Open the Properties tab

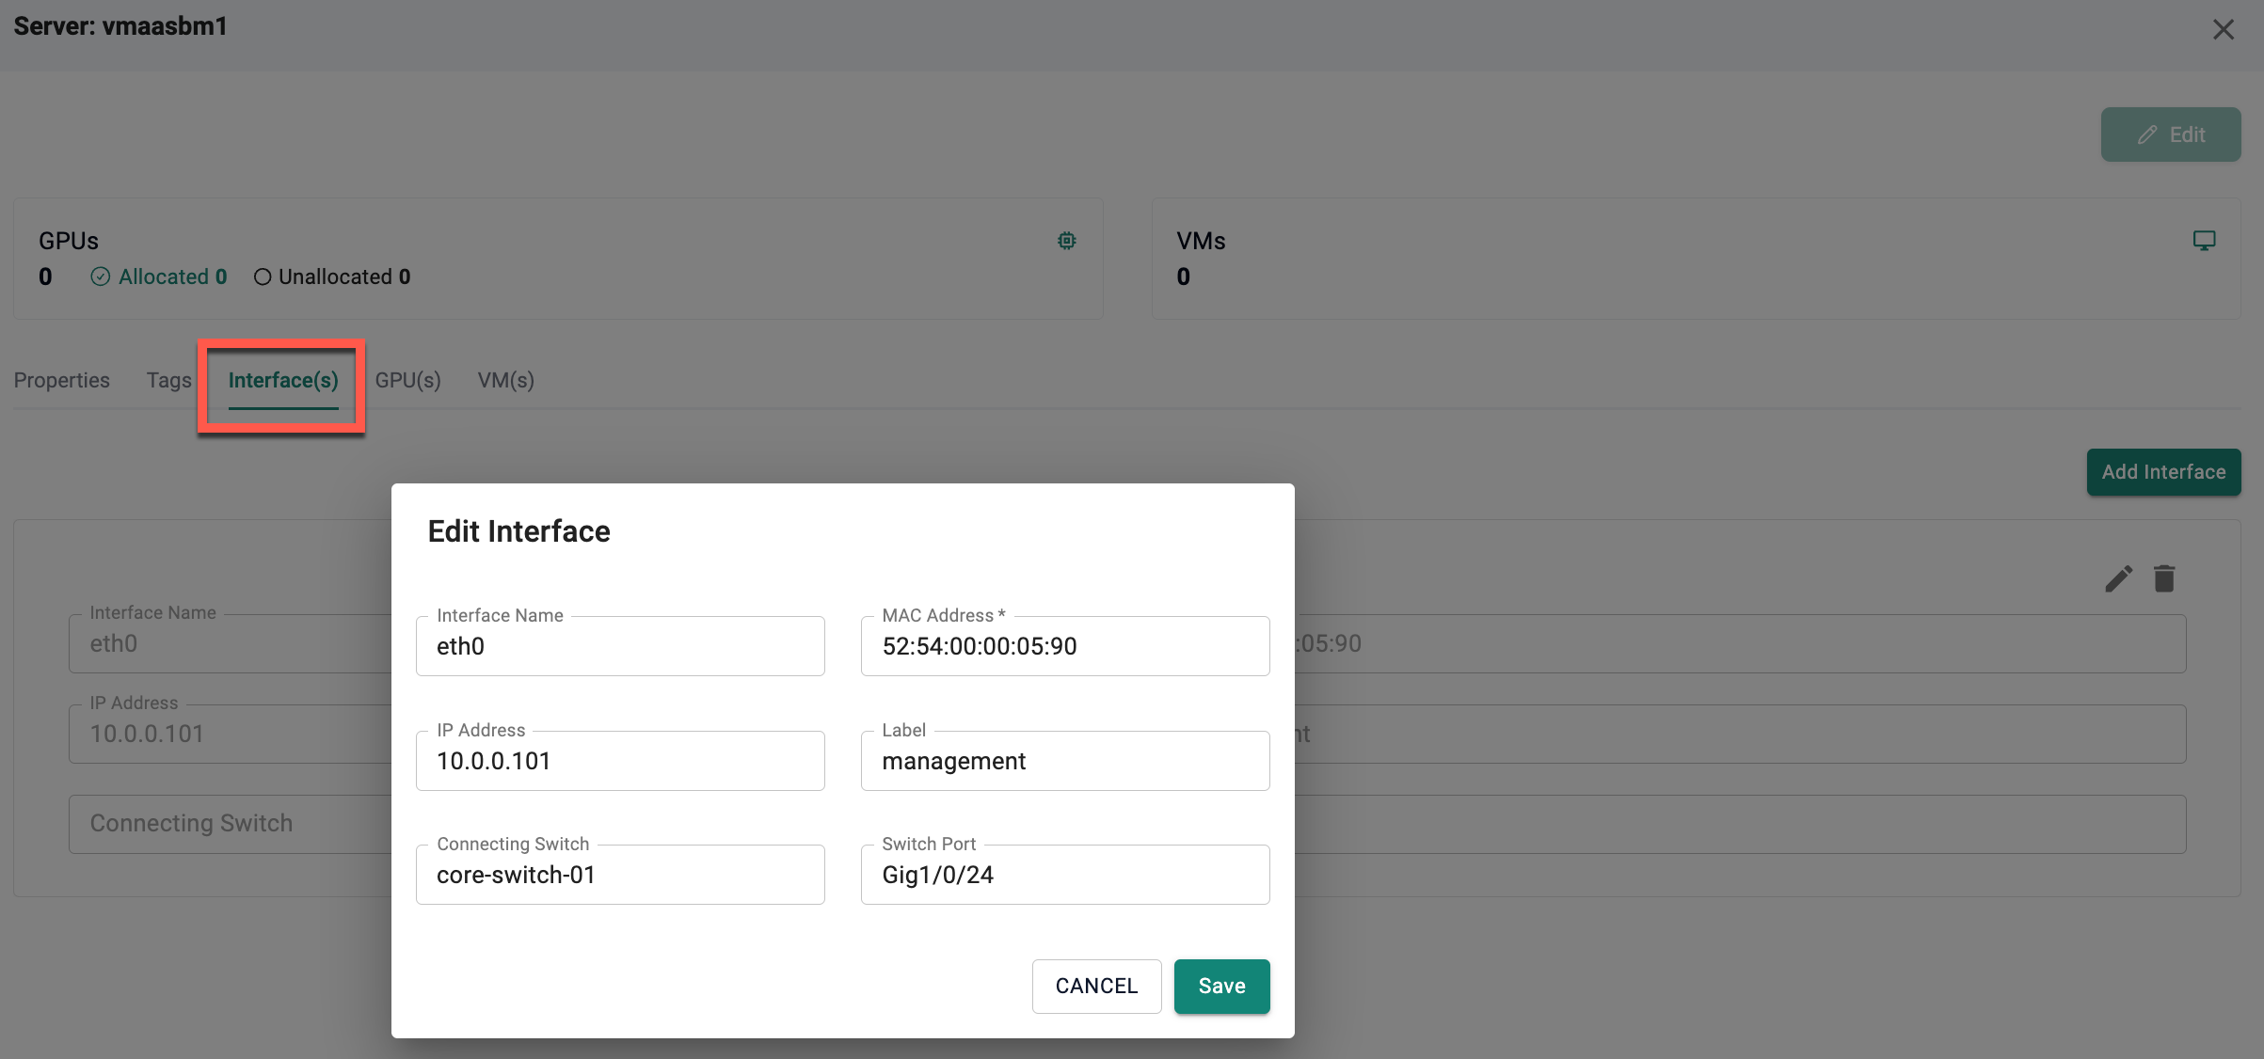point(62,380)
